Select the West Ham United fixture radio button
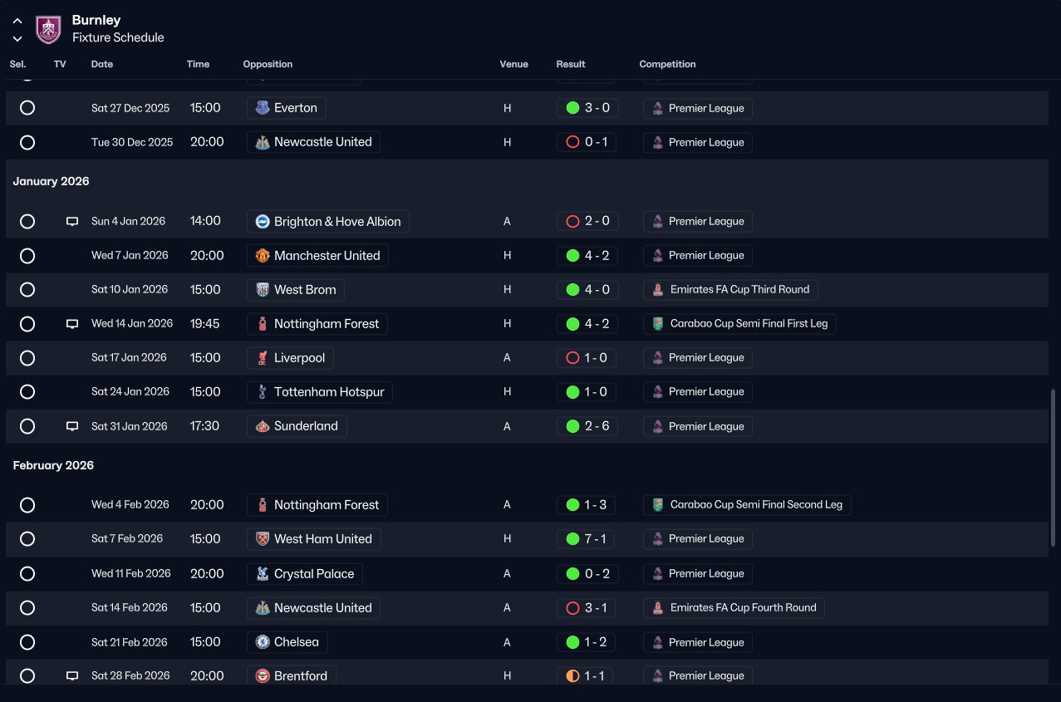The height and width of the screenshot is (702, 1061). click(x=27, y=539)
